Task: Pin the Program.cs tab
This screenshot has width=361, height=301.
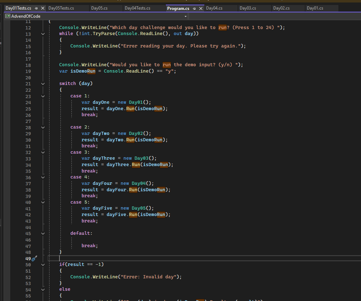Action: tap(194, 8)
